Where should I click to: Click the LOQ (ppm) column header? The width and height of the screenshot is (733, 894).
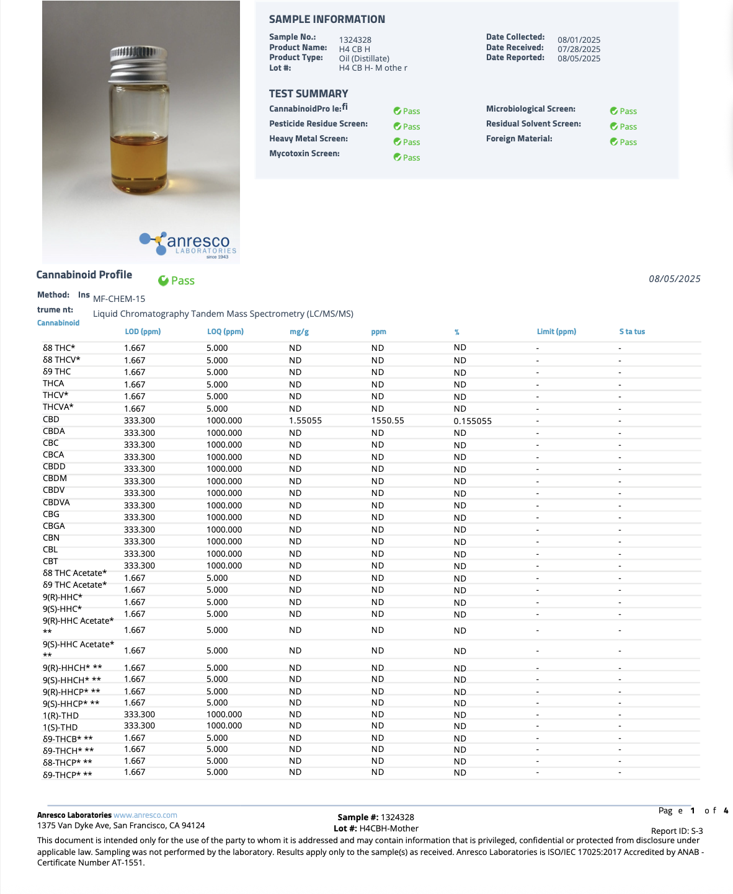pyautogui.click(x=225, y=332)
